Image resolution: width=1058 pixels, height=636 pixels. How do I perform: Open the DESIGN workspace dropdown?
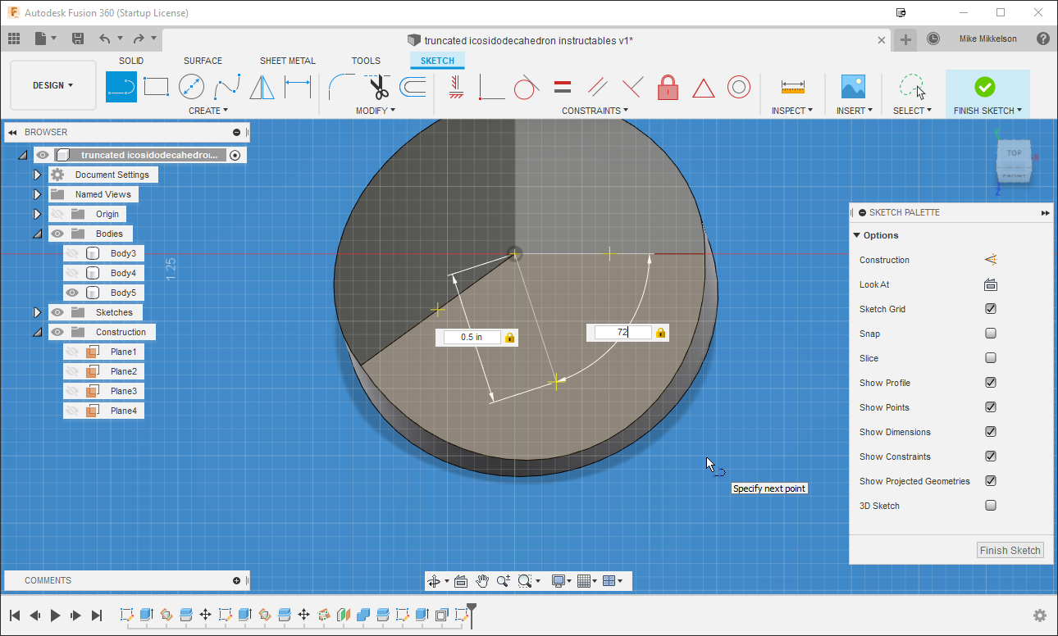[52, 84]
